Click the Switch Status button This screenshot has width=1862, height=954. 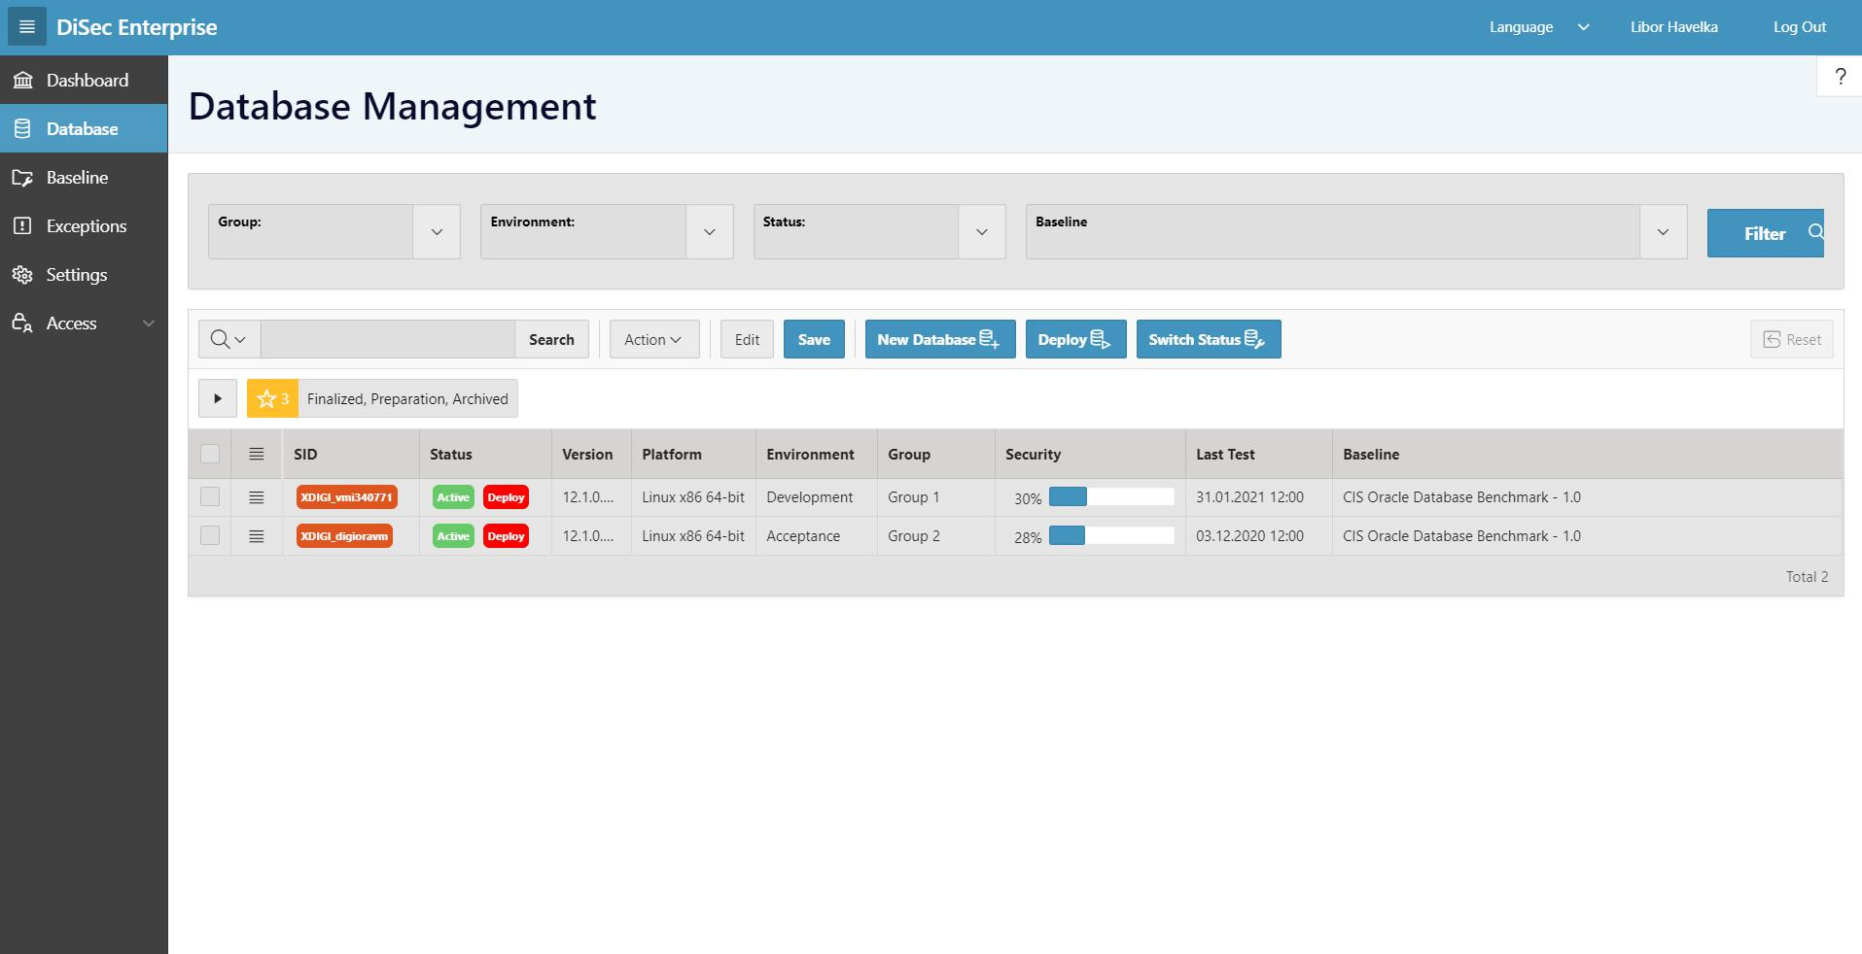[x=1208, y=339]
